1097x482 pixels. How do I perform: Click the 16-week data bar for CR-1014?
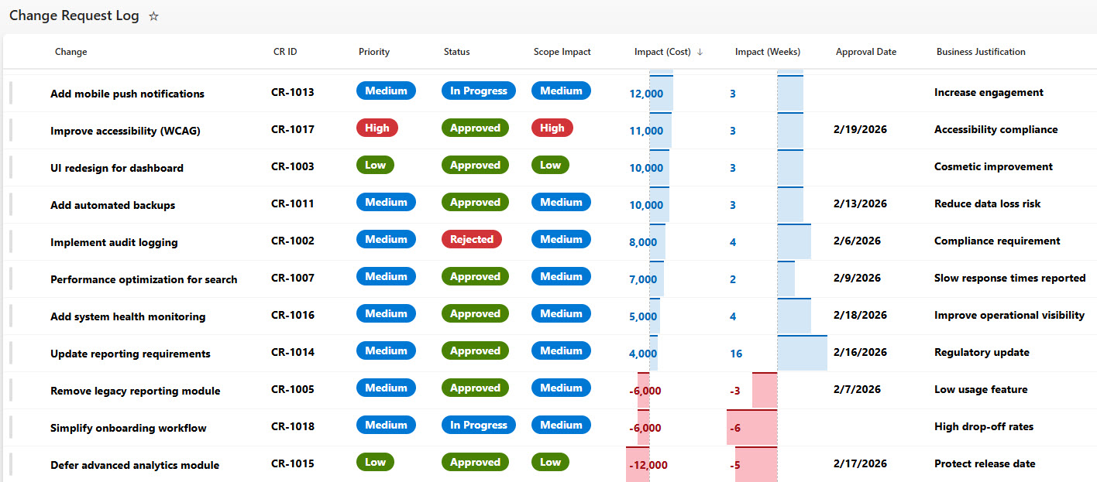tap(801, 354)
